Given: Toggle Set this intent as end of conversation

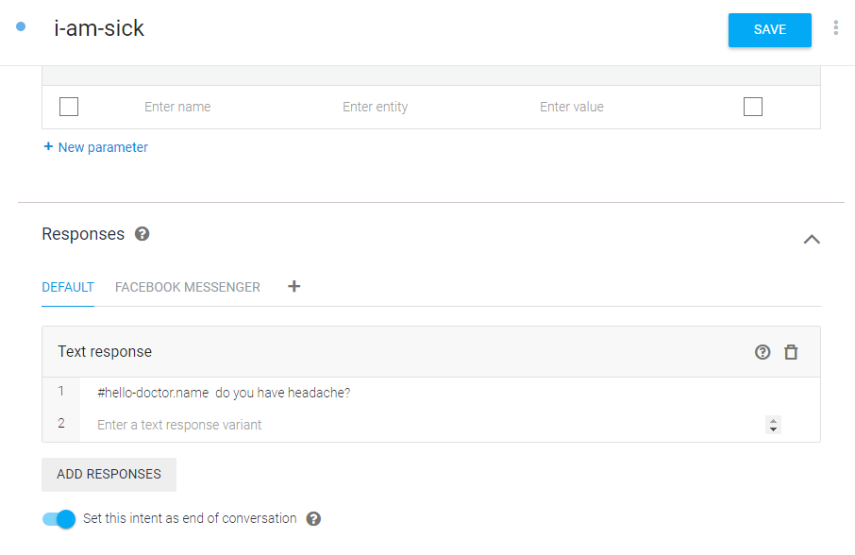Looking at the screenshot, I should pos(59,519).
